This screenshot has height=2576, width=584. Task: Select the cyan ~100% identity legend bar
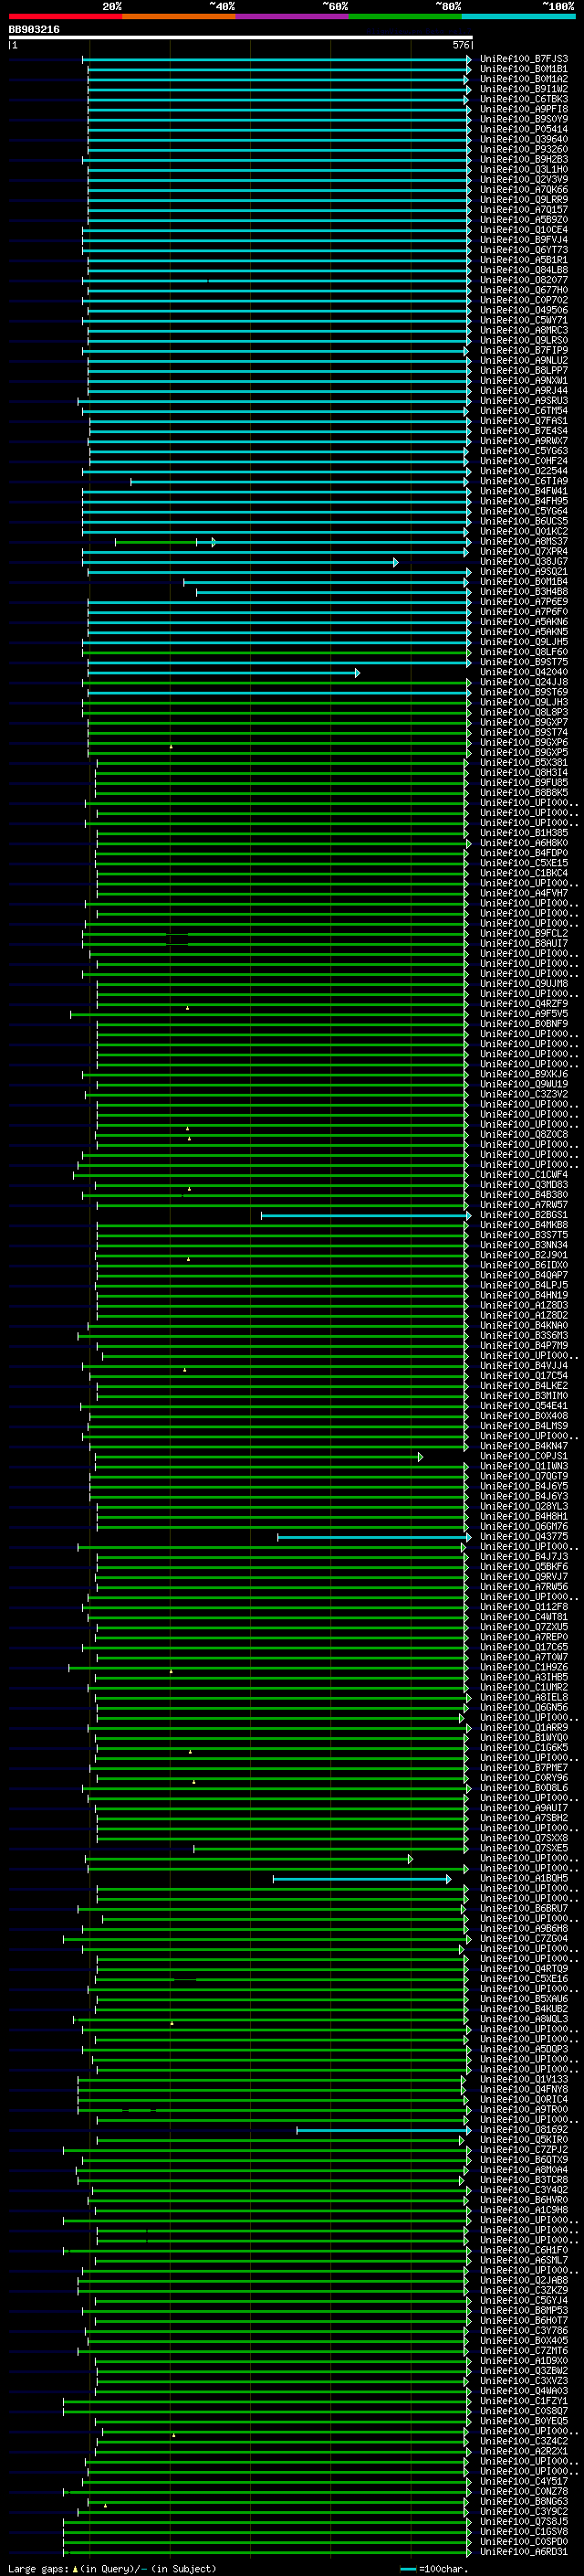[518, 16]
